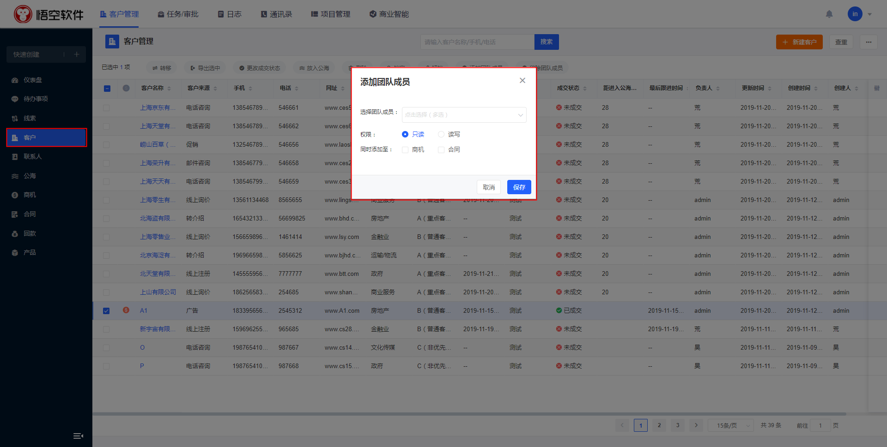
Task: Uncheck the A1 customer row checkbox
Action: pyautogui.click(x=106, y=311)
